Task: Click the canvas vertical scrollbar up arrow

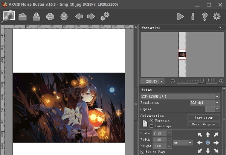Action: (136, 27)
